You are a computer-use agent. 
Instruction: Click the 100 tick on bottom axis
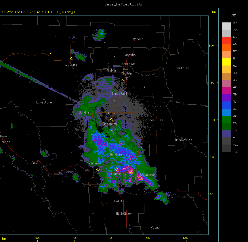[185, 238]
